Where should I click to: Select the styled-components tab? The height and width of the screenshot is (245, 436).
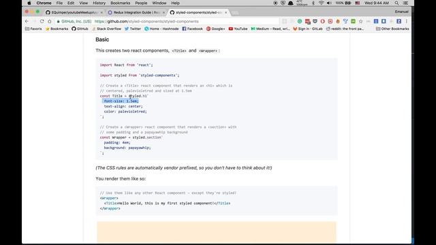click(x=198, y=12)
